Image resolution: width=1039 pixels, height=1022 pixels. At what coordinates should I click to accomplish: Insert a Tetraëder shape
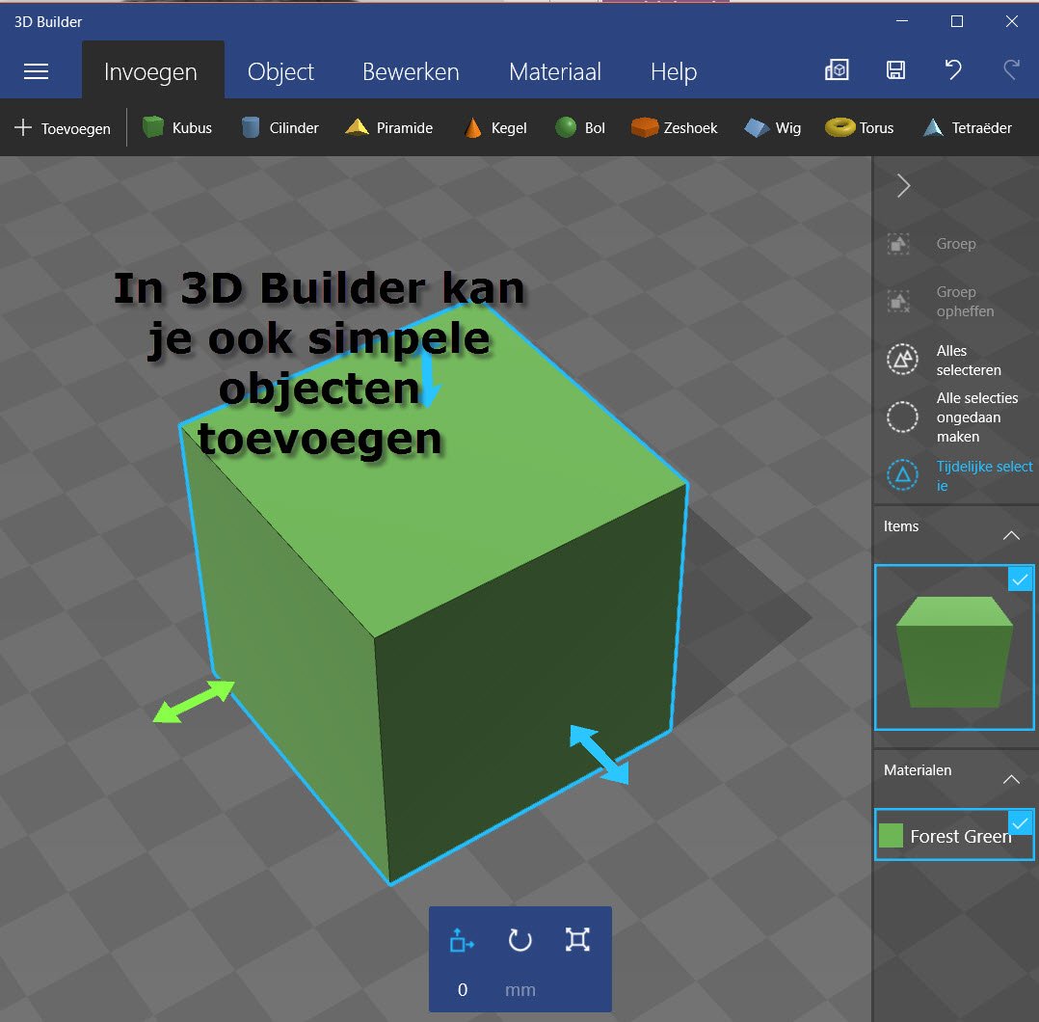click(968, 127)
